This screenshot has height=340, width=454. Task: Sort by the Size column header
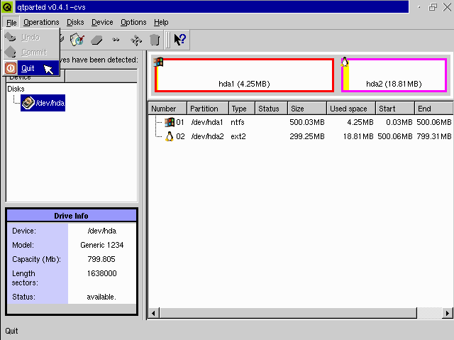307,109
